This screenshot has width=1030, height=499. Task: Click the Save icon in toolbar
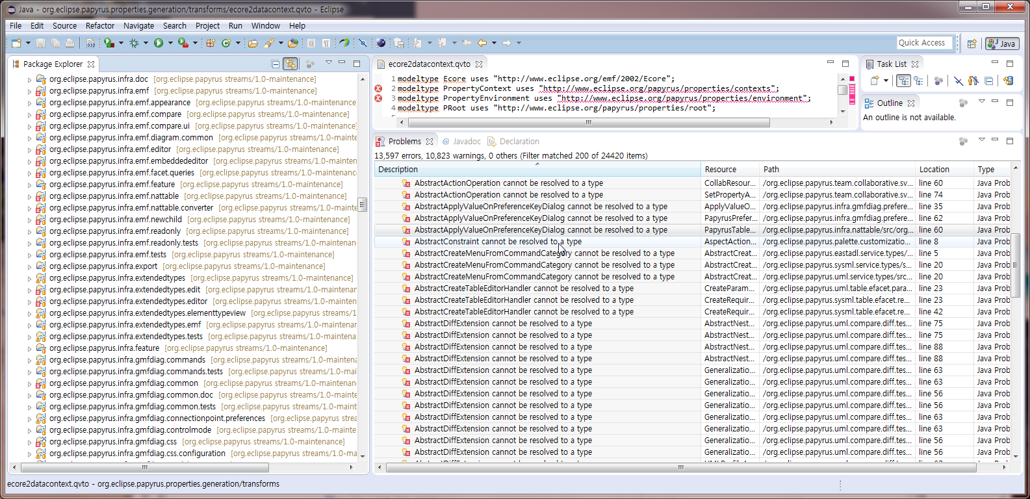coord(40,43)
